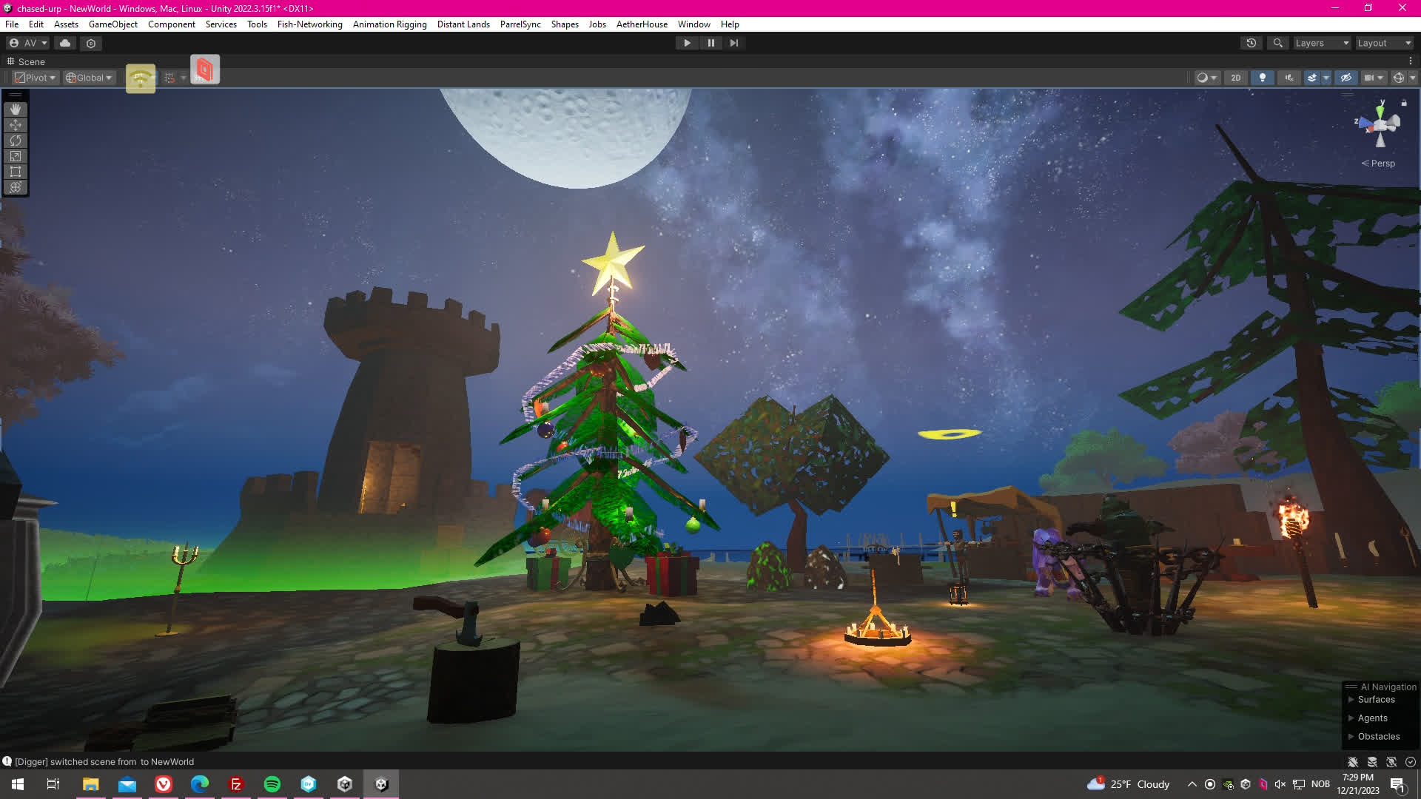Select the Hand view tool
1421x799 pixels.
[16, 109]
